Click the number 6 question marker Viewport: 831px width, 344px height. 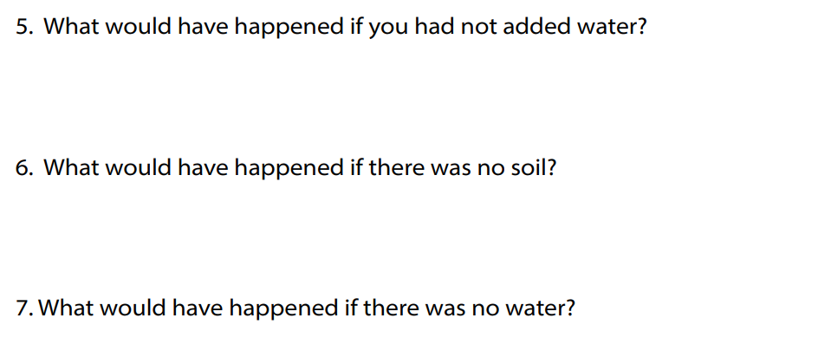click(x=24, y=168)
